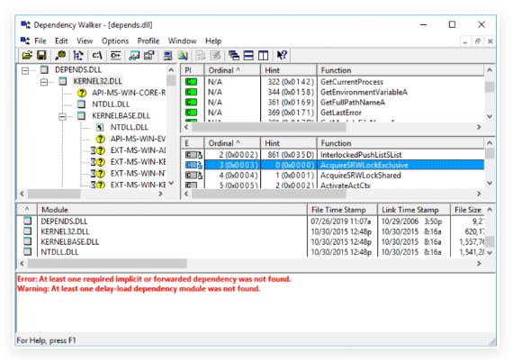Screen dimensions: 513x362
Task: Select the GetEnvironmentVariableA import row
Action: (333, 92)
